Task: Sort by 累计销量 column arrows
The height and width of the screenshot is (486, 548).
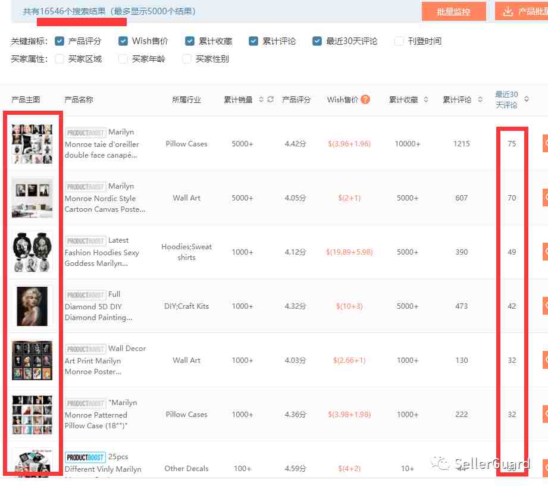Action: point(261,99)
